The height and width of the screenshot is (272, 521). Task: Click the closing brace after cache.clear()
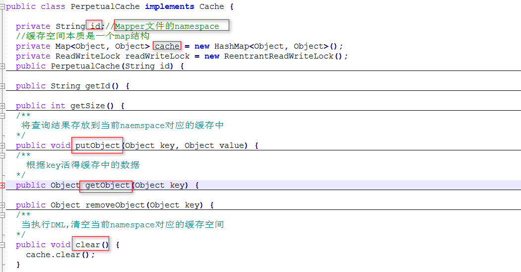point(18,265)
